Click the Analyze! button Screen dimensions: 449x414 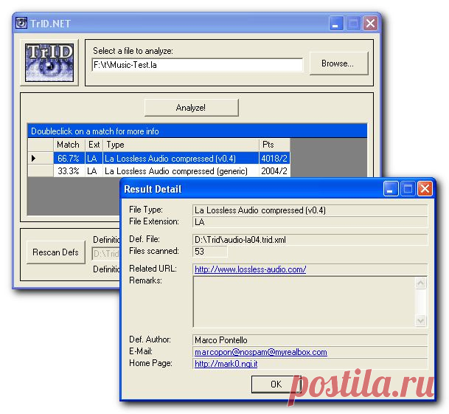click(191, 108)
